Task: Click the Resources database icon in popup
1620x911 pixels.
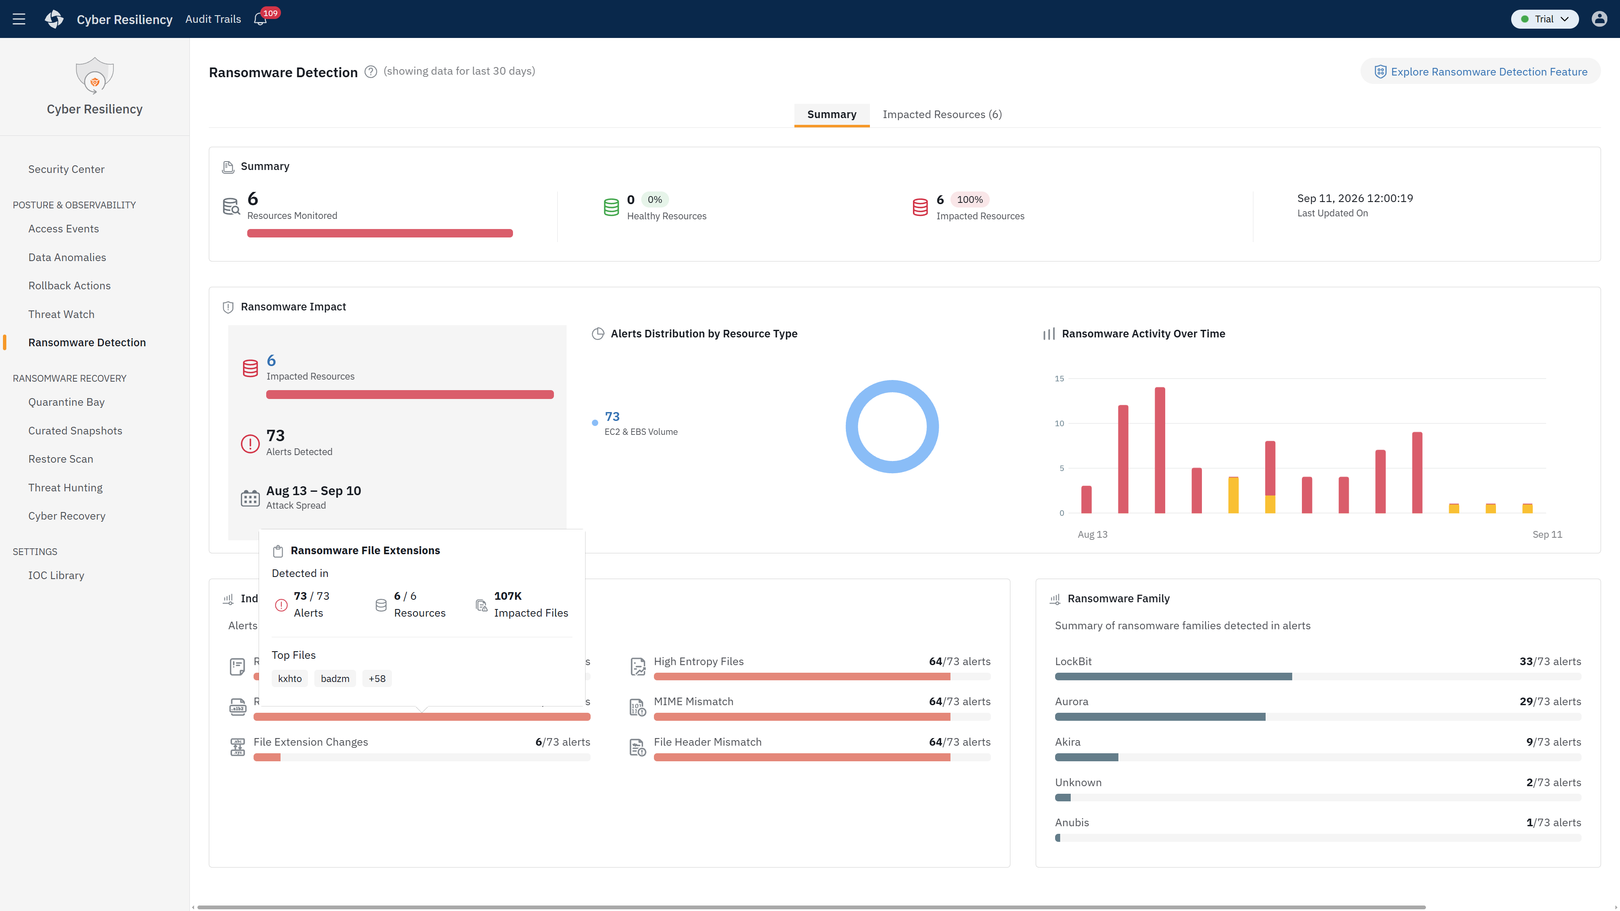Action: pos(381,605)
